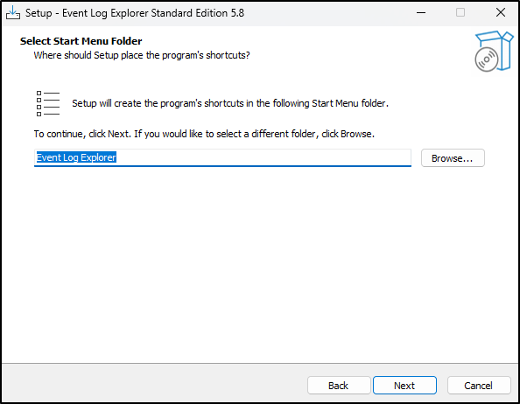The height and width of the screenshot is (404, 520).
Task: Click the Next button
Action: tap(404, 385)
